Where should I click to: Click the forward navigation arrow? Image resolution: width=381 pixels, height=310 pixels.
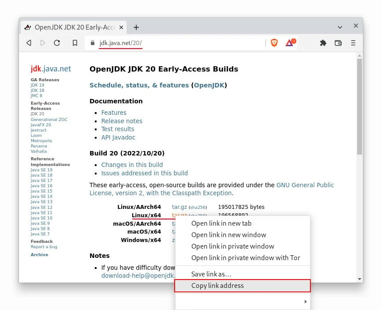43,43
